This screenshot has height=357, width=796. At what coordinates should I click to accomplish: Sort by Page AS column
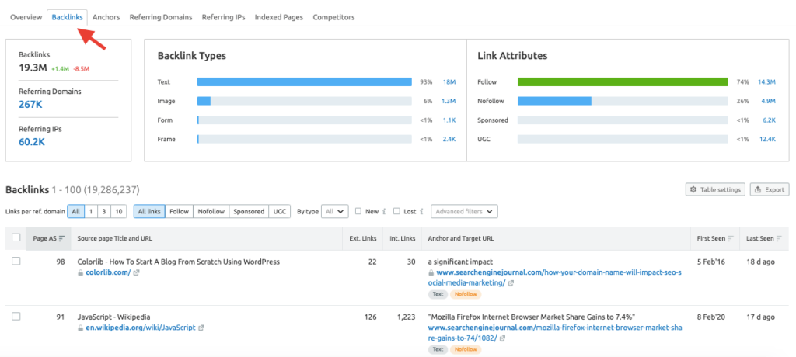[x=49, y=238]
